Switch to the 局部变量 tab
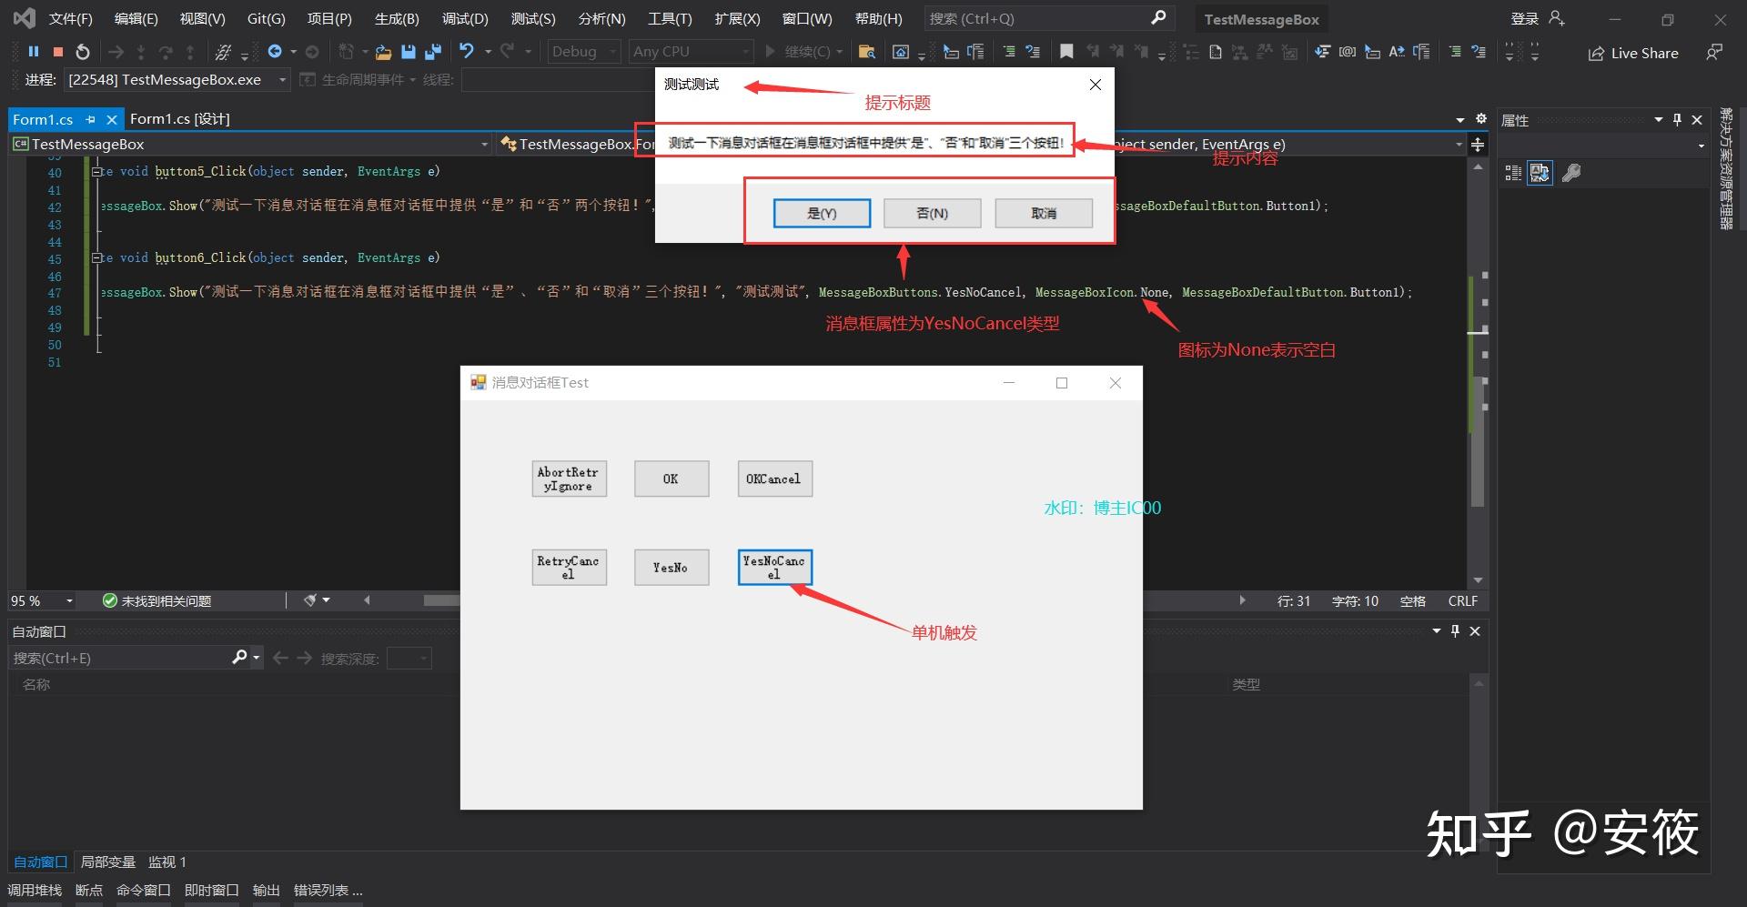This screenshot has height=907, width=1747. pos(107,862)
